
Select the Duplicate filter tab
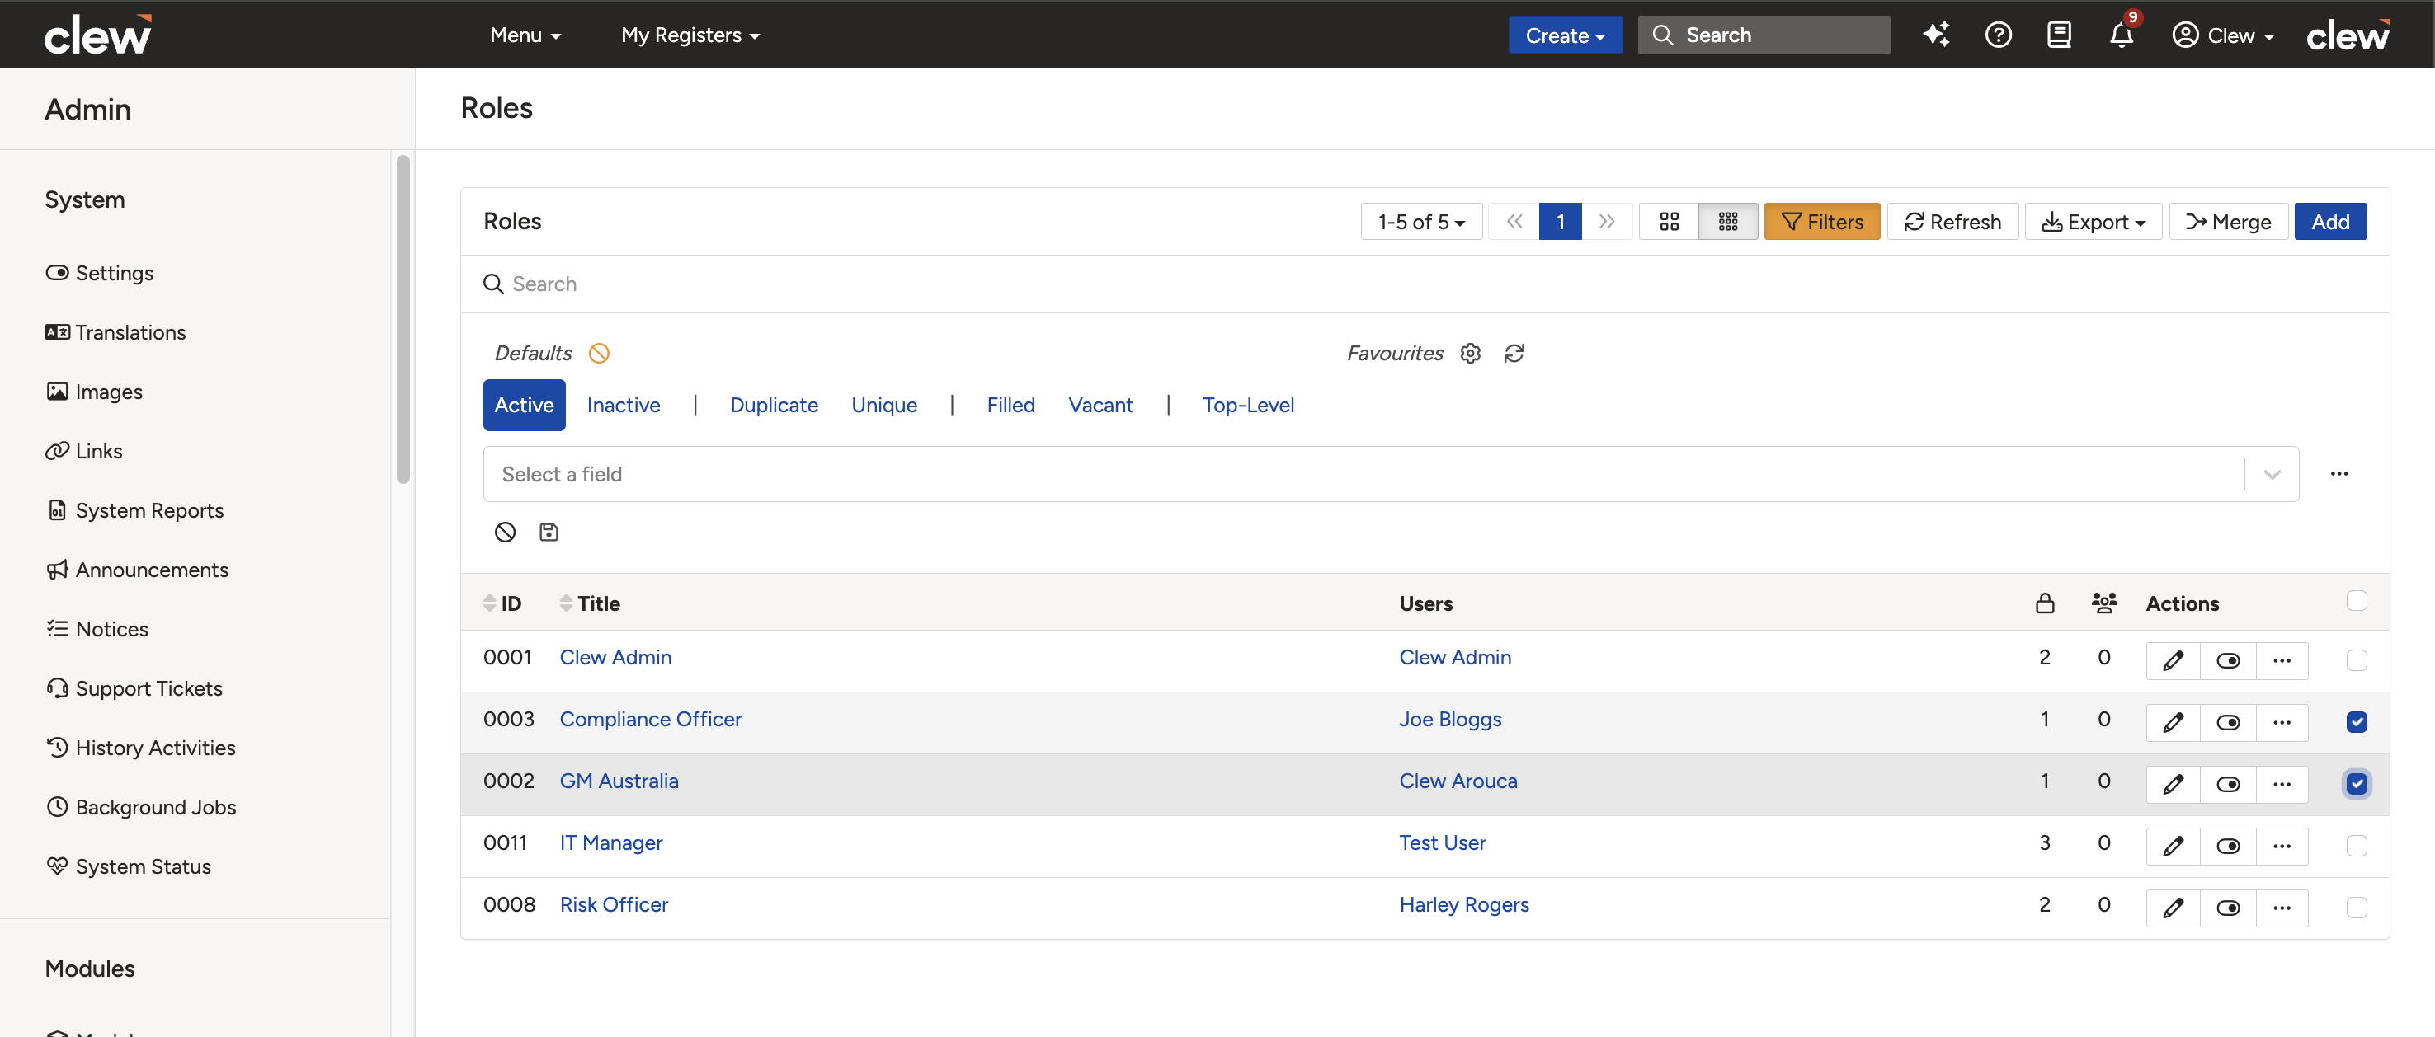773,406
